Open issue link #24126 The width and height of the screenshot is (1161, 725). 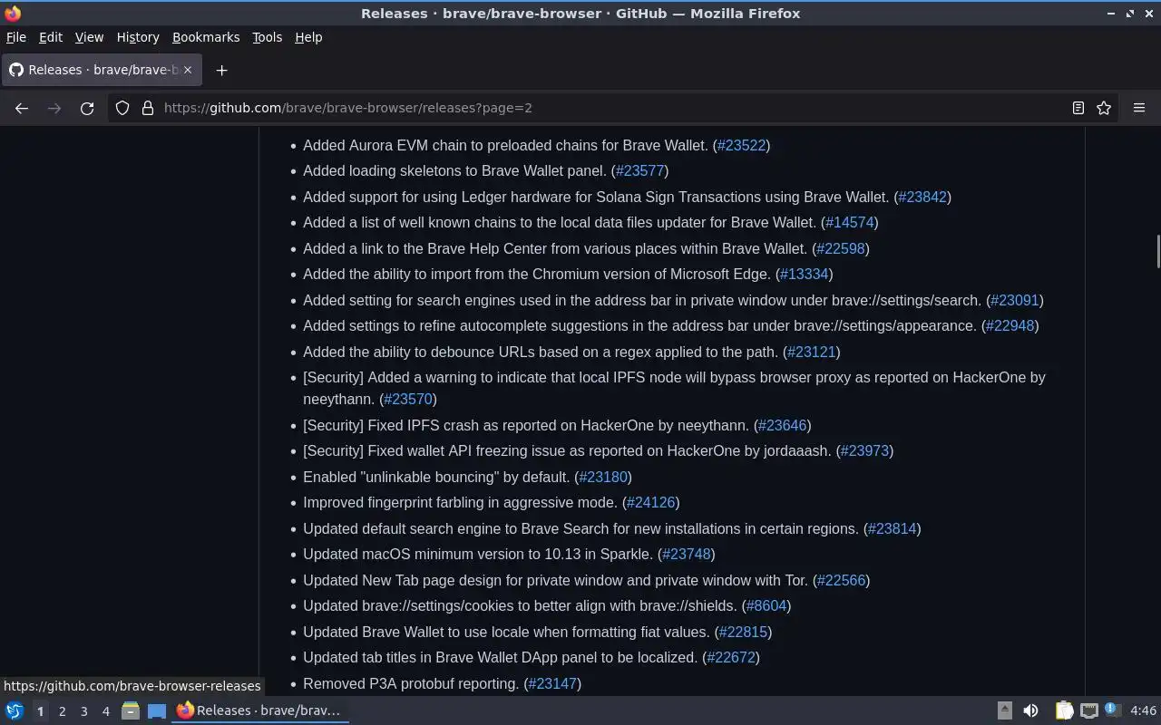coord(650,502)
